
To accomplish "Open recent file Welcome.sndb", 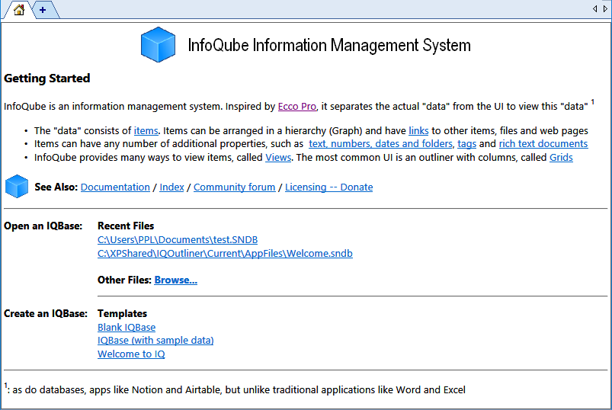I will coord(225,254).
